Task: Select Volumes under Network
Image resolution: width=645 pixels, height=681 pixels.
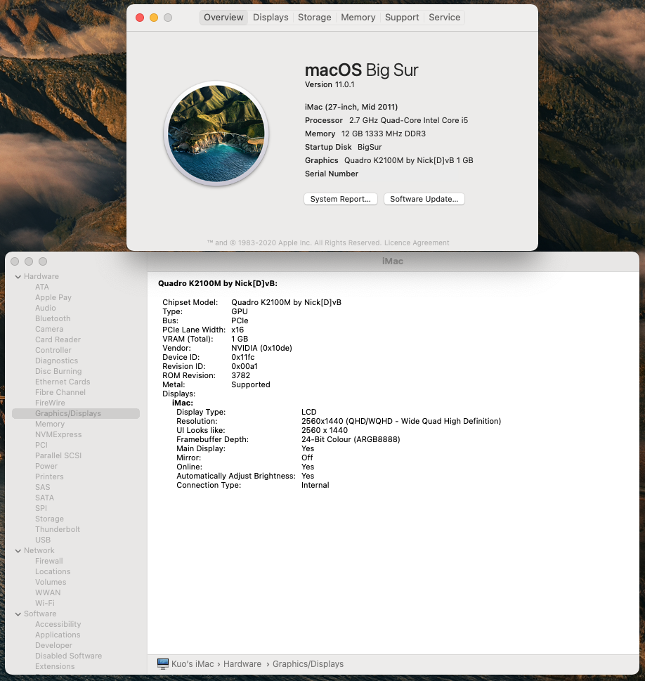Action: coord(51,582)
